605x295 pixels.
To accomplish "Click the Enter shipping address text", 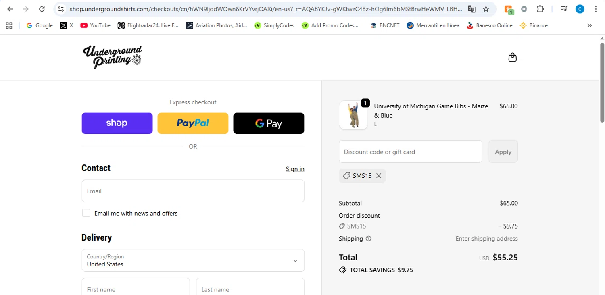I will (x=486, y=239).
